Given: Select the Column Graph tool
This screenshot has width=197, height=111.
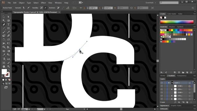Looking at the screenshot, I should click(8, 59).
